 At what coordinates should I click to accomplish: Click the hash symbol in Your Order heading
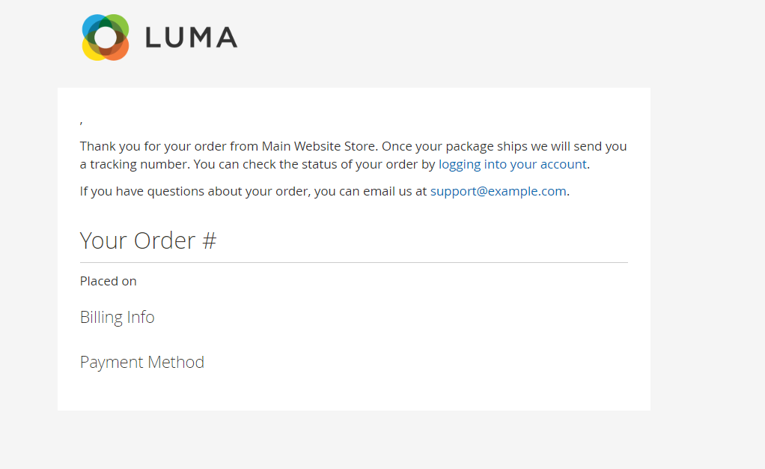(210, 240)
